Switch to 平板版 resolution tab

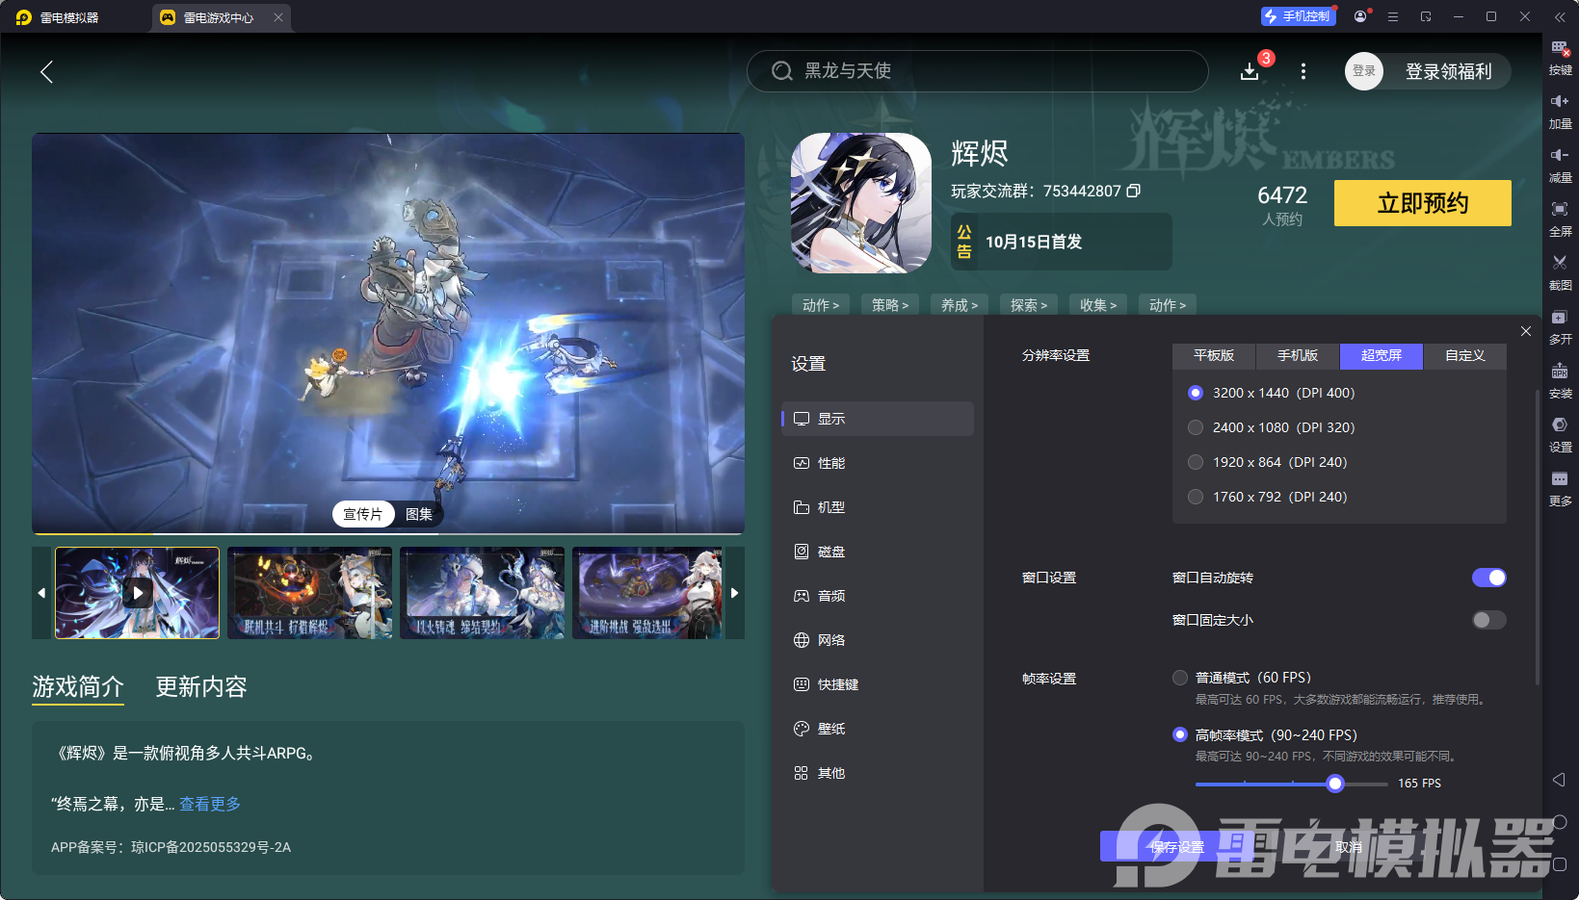point(1214,356)
